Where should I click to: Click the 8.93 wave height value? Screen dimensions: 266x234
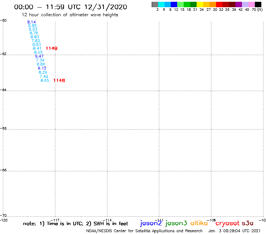[33, 30]
